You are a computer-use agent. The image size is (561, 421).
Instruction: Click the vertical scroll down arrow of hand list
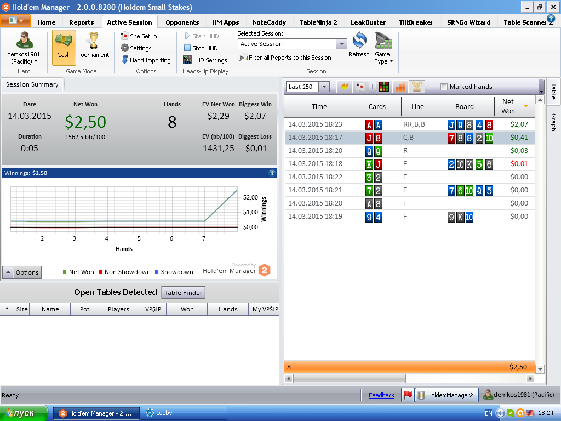coord(540,369)
